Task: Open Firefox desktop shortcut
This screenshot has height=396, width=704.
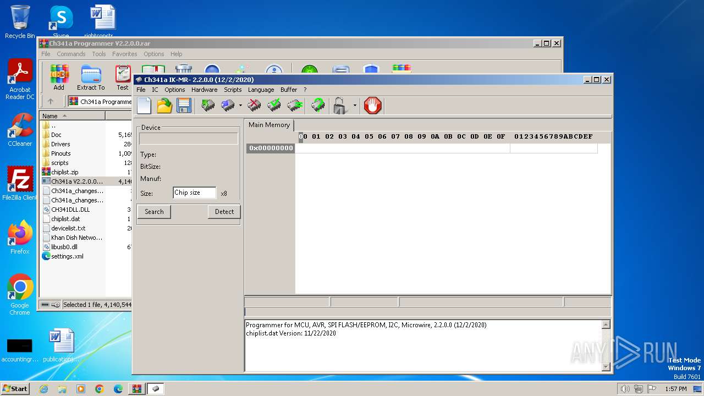Action: [20, 238]
